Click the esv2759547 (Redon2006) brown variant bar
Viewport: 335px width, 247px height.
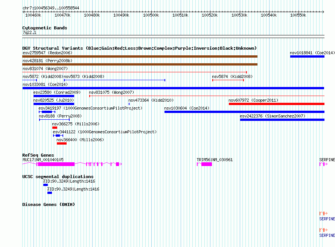(140, 56)
